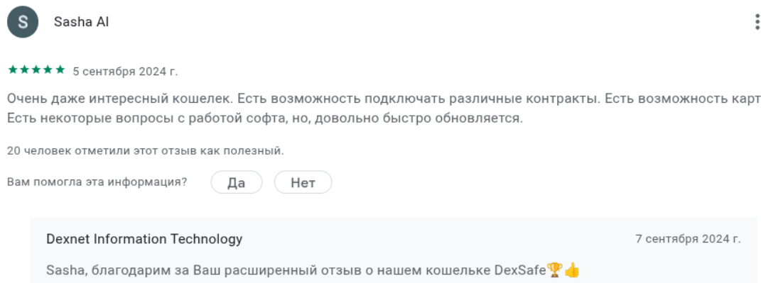
Task: Click the reply date 7 сентября 2024 г.
Action: click(x=689, y=239)
